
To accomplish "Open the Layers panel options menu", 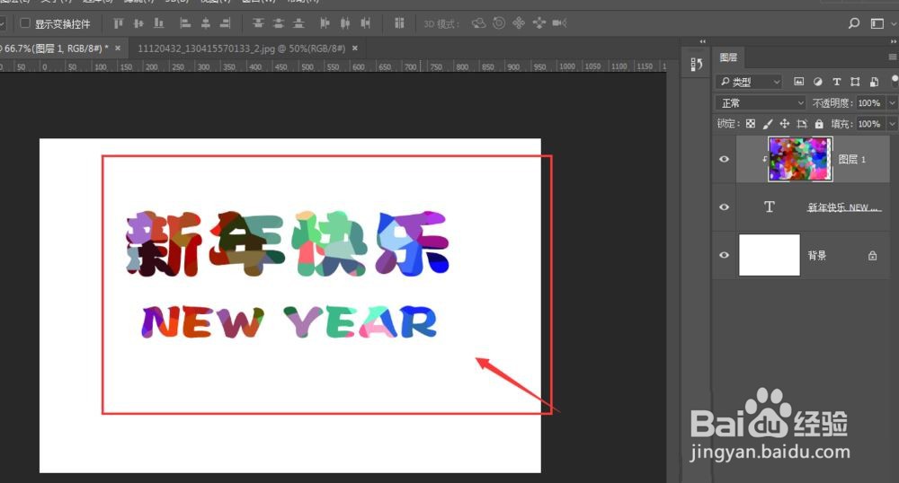I will (x=893, y=57).
